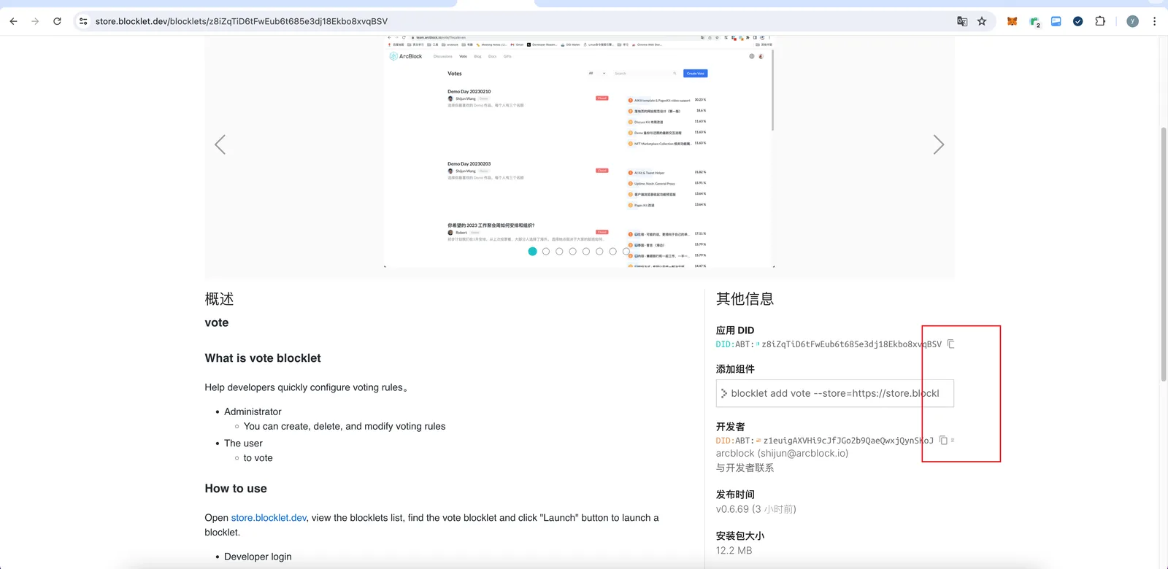Click the terminal prompt icon in command box
Image resolution: width=1168 pixels, height=569 pixels.
[724, 393]
